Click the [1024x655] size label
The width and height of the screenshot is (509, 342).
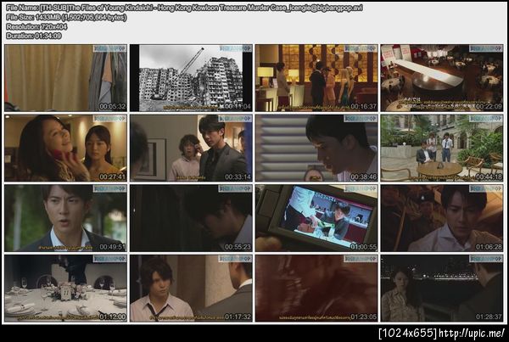(408, 333)
